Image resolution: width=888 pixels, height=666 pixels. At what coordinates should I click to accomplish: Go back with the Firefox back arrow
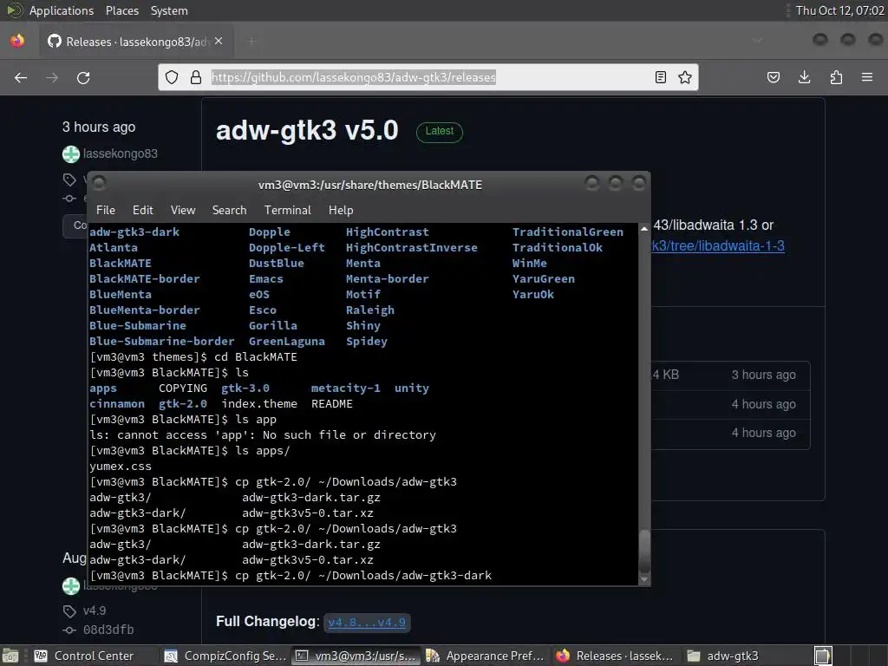coord(21,77)
